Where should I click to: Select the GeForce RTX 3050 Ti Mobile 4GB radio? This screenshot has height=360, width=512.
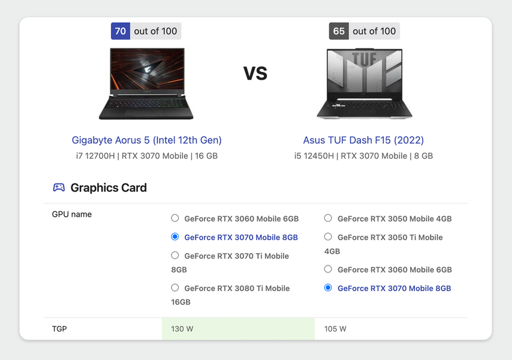click(x=328, y=237)
